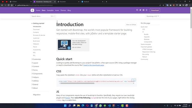Viewport: 192px width, 108px height.
Task: Open the browser profile avatar
Action: pyautogui.click(x=187, y=5)
